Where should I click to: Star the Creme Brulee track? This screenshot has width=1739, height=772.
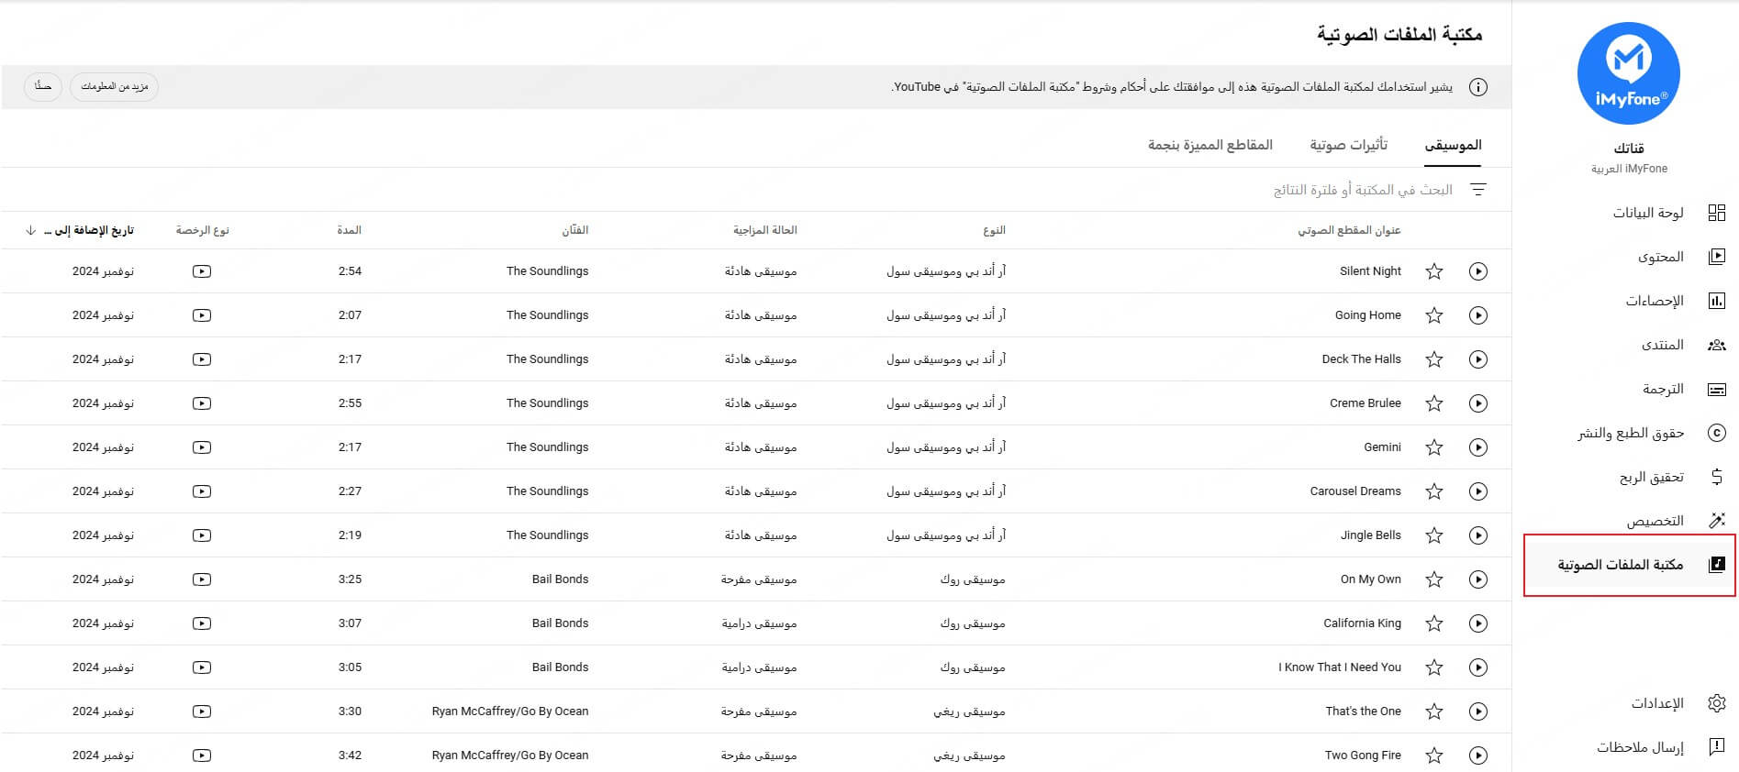1434,403
